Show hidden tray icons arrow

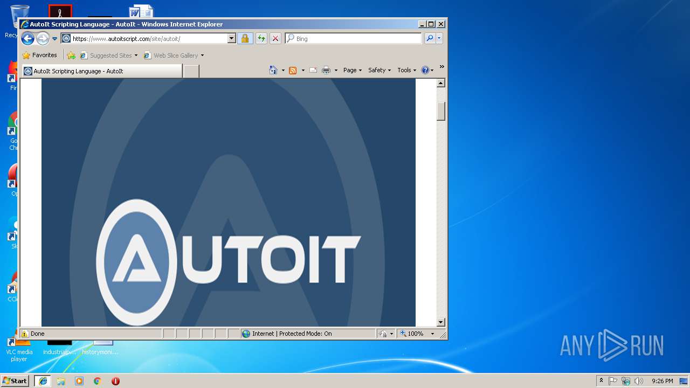(602, 380)
